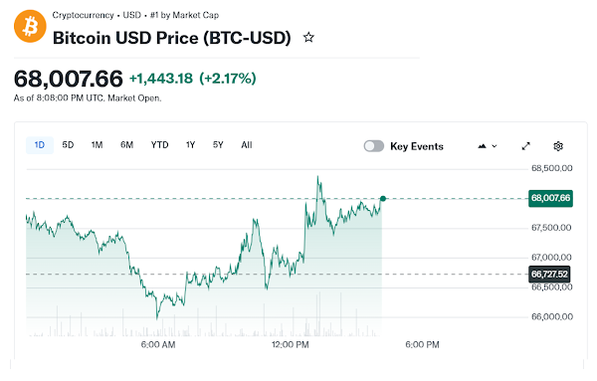Click the 66,727.52 previous close label
597x381 pixels.
[549, 274]
